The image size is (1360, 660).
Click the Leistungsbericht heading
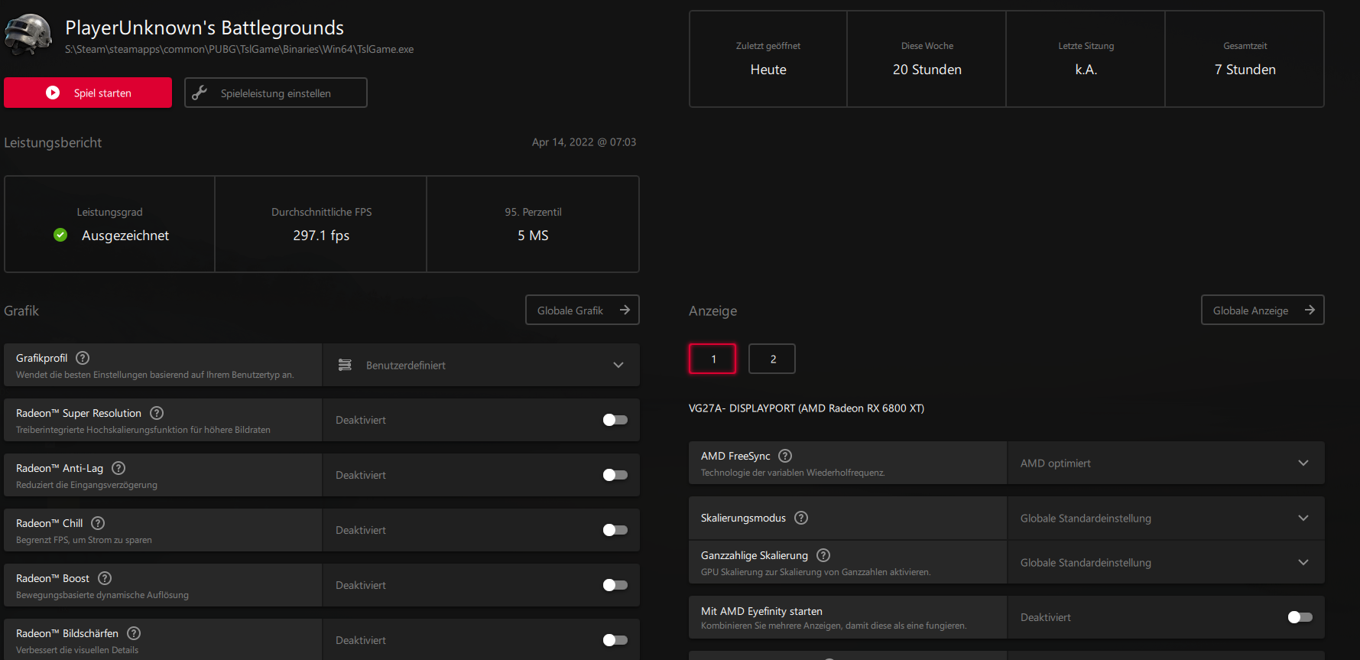pos(53,143)
